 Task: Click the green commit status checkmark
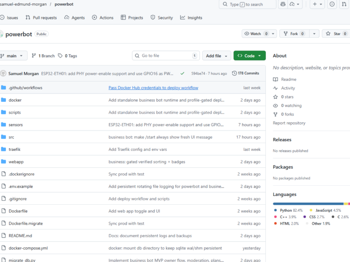click(x=182, y=73)
